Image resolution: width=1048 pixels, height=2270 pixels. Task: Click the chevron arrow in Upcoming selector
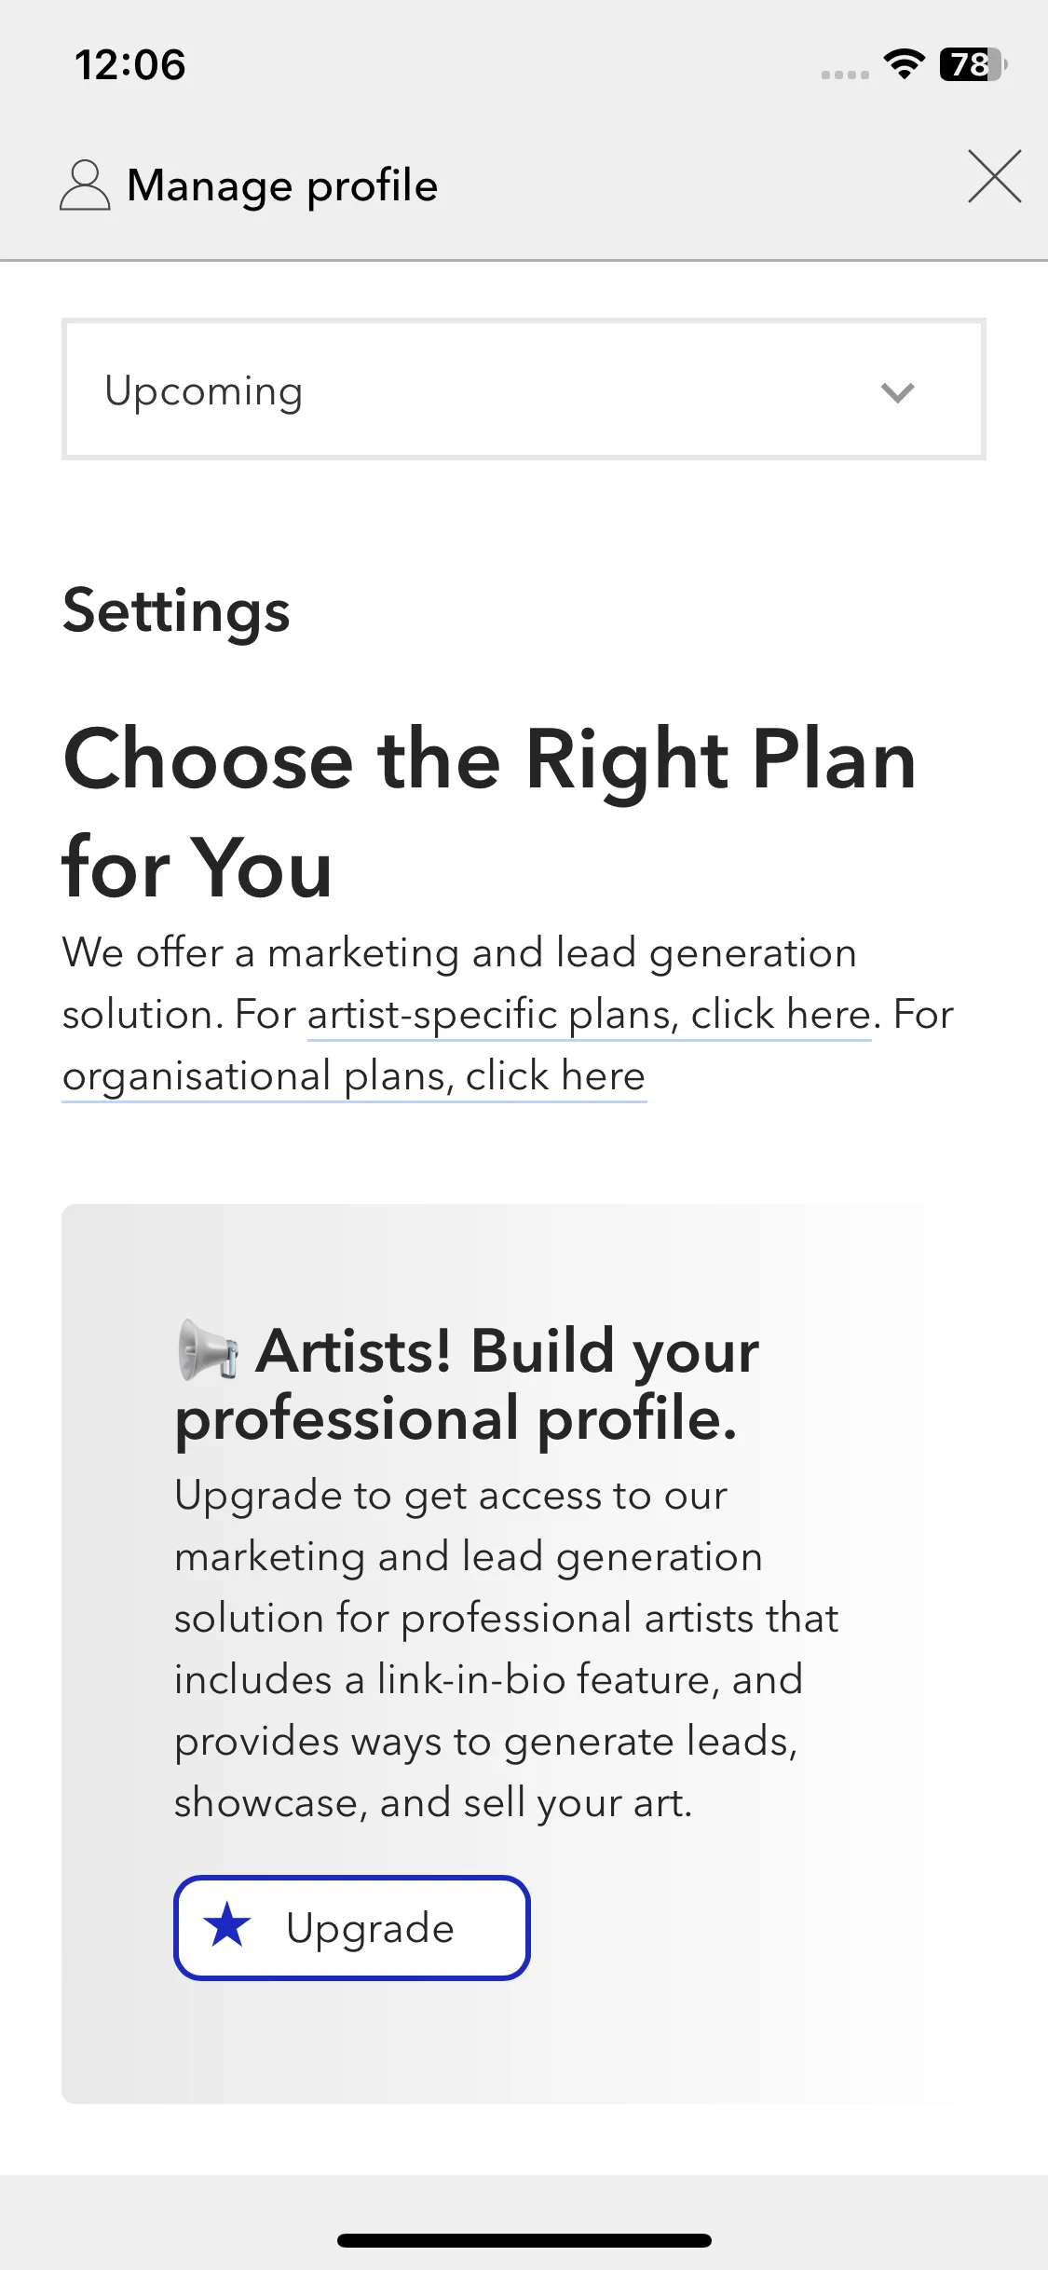[897, 392]
